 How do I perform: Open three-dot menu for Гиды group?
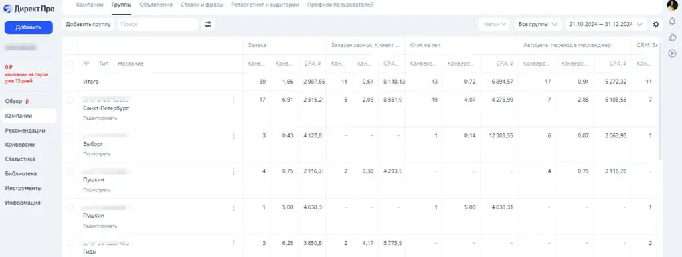click(234, 243)
